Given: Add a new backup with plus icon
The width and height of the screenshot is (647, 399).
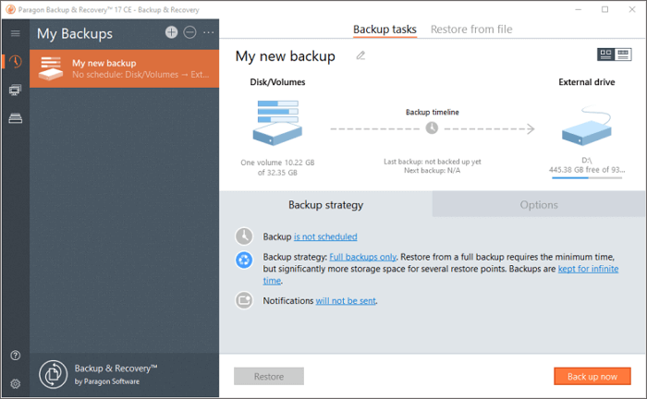Looking at the screenshot, I should 171,32.
